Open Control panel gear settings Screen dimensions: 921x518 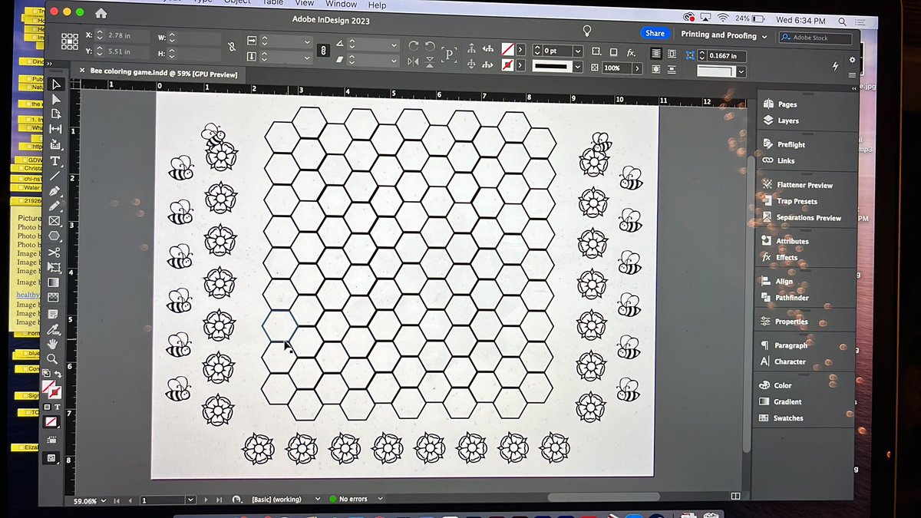tap(852, 60)
